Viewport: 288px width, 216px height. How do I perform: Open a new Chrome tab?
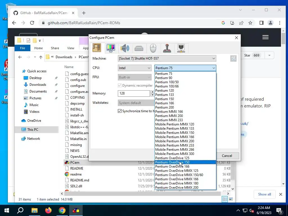[x=84, y=13]
